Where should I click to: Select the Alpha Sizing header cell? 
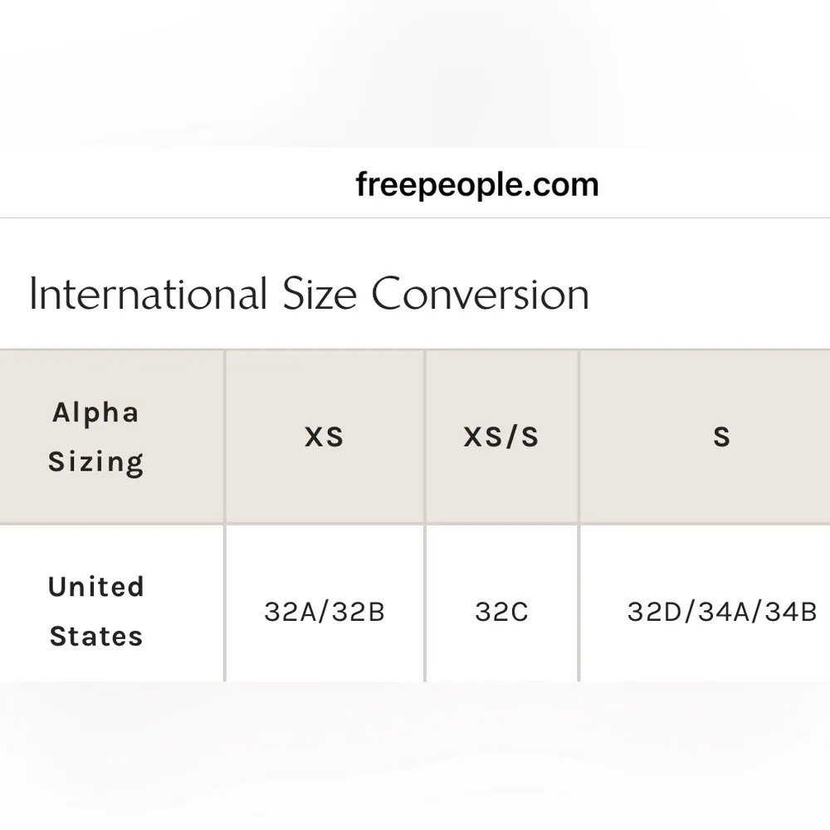[95, 437]
